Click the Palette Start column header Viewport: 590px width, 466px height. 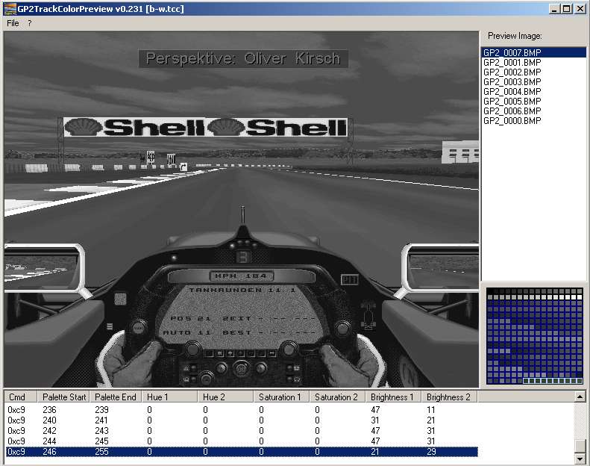(63, 397)
